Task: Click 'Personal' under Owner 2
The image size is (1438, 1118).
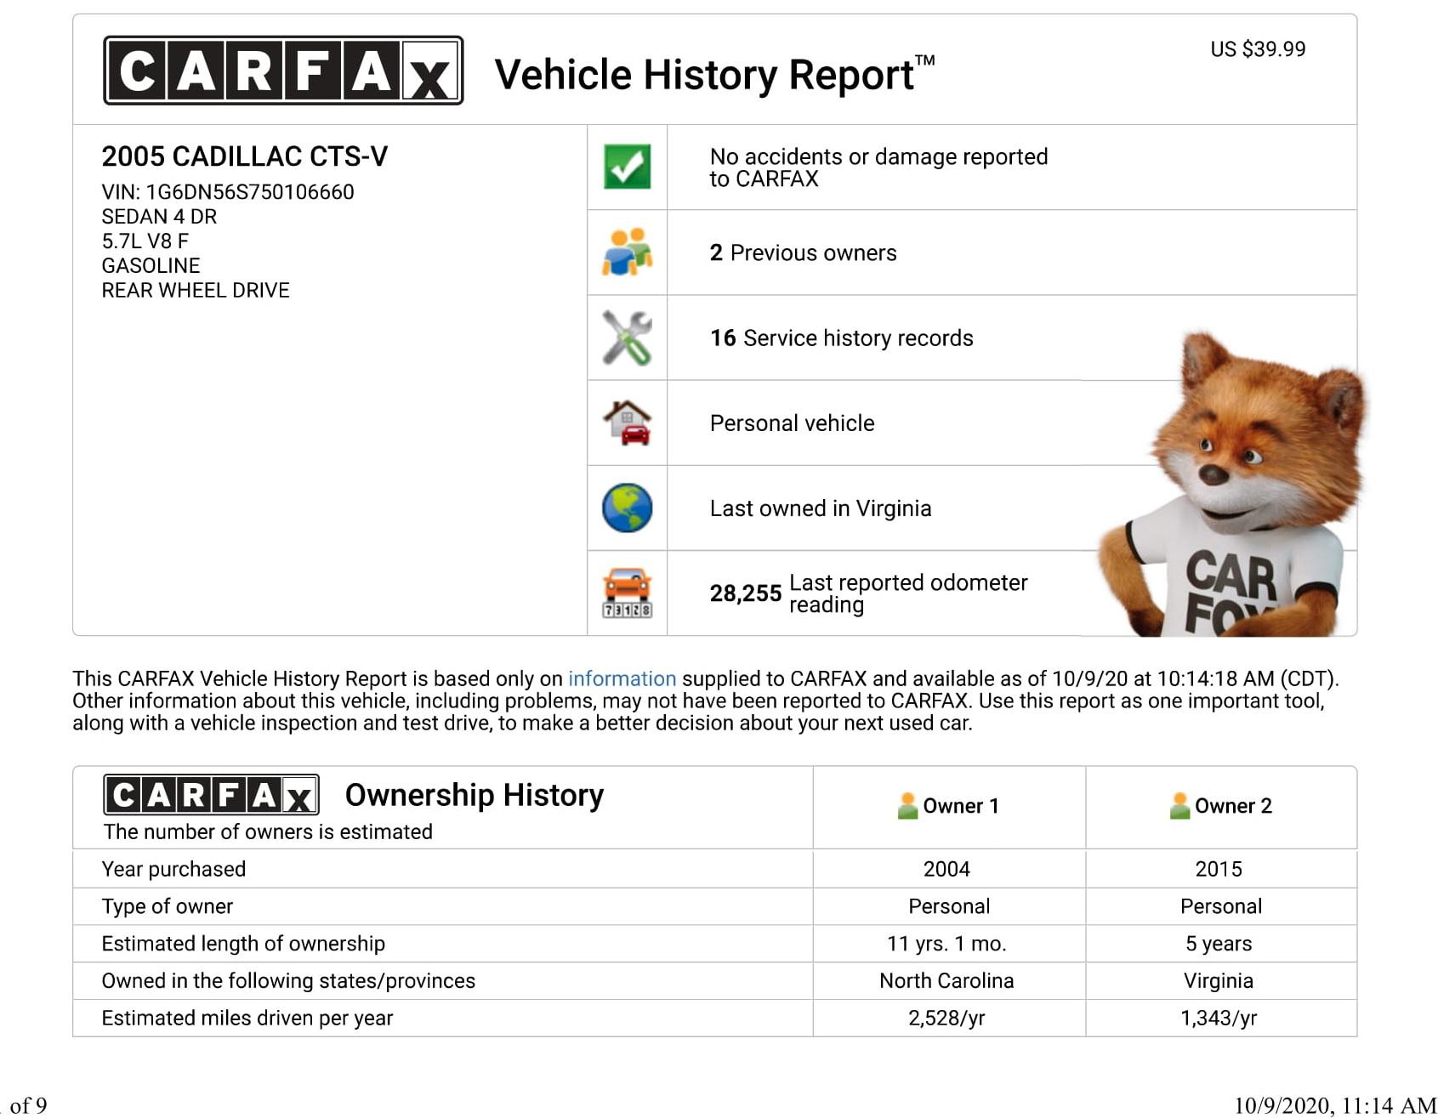Action: click(x=1221, y=906)
